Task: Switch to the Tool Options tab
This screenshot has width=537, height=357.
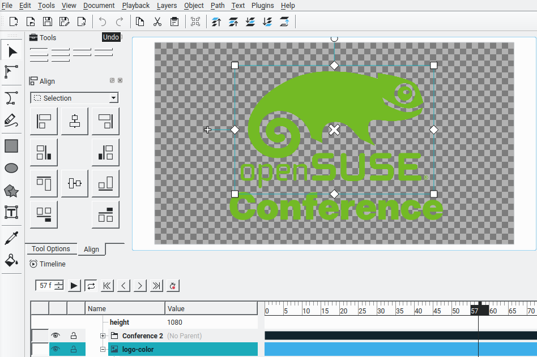Action: (x=51, y=249)
